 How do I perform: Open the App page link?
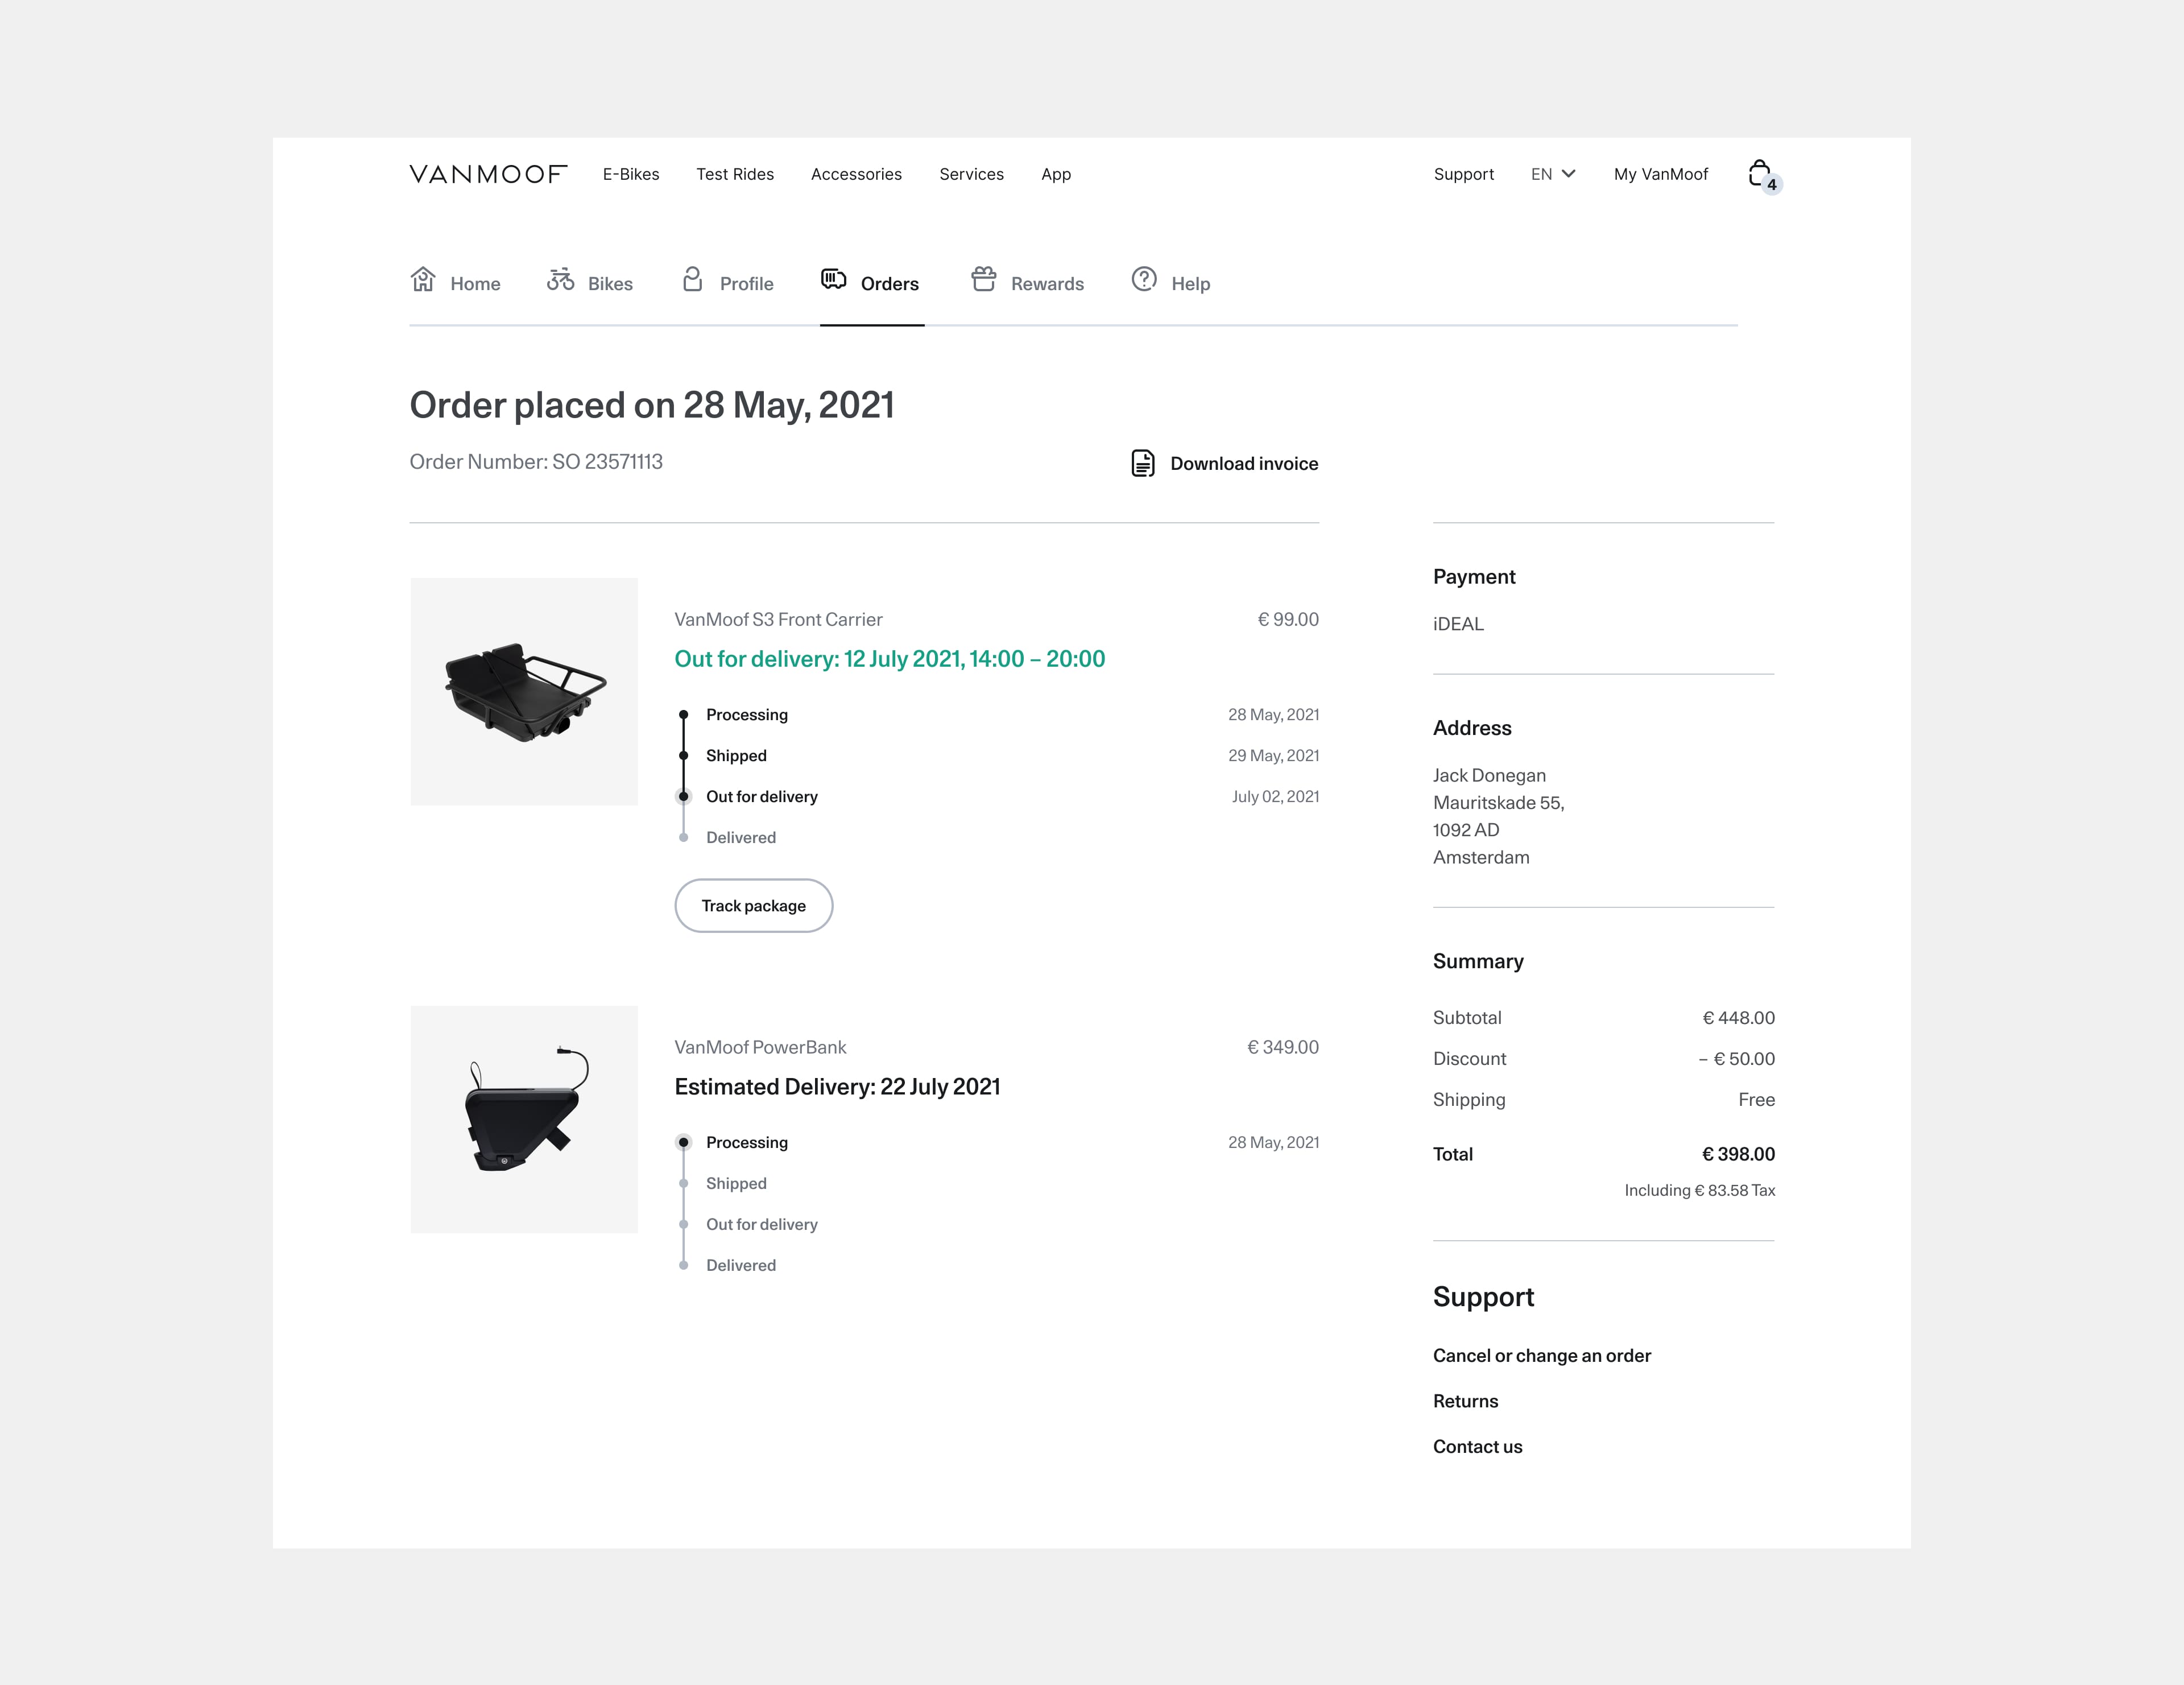[1056, 174]
